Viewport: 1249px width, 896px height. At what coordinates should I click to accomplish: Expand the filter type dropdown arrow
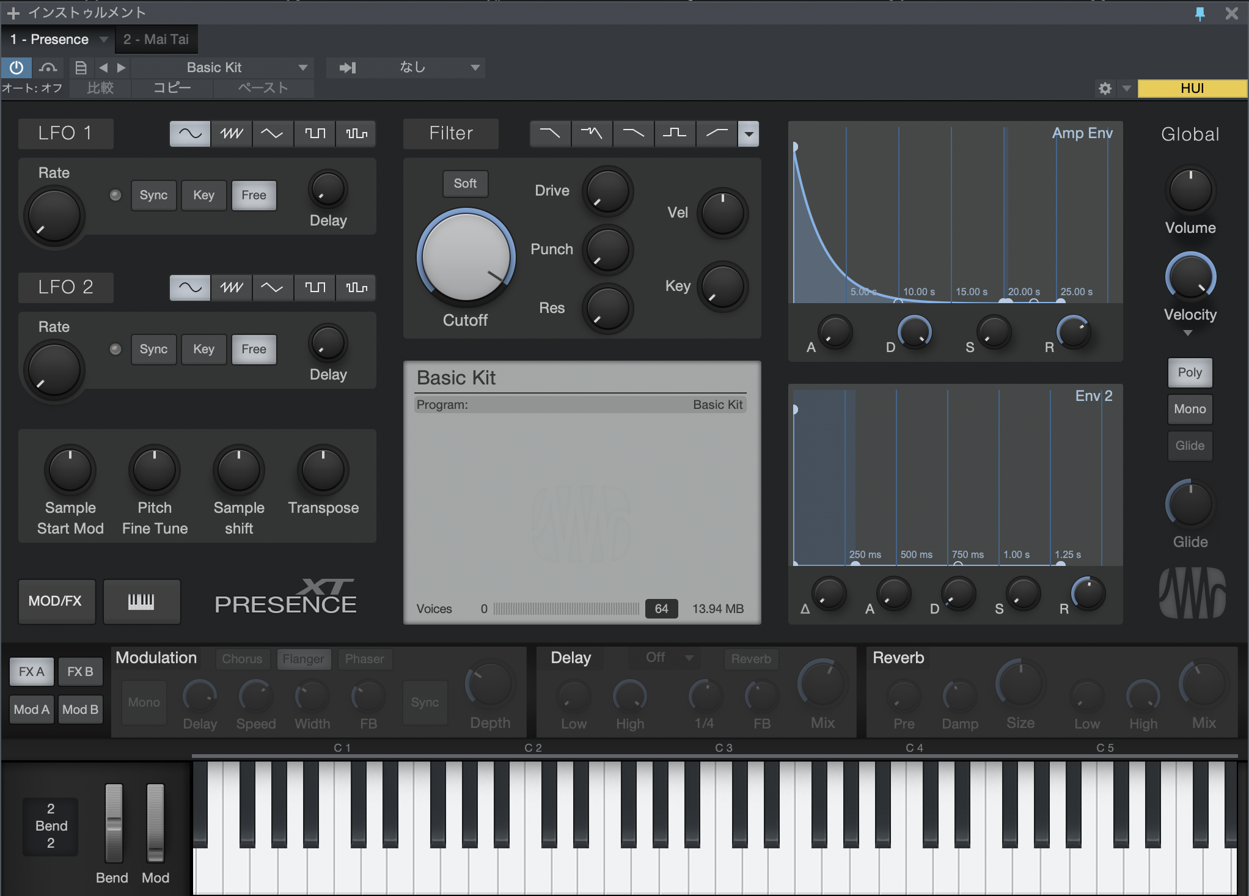(749, 133)
